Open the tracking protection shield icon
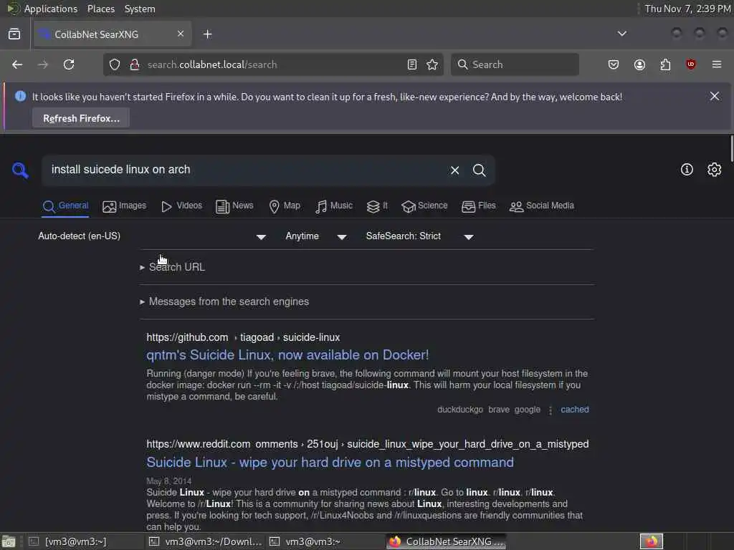The width and height of the screenshot is (734, 550). pos(115,64)
